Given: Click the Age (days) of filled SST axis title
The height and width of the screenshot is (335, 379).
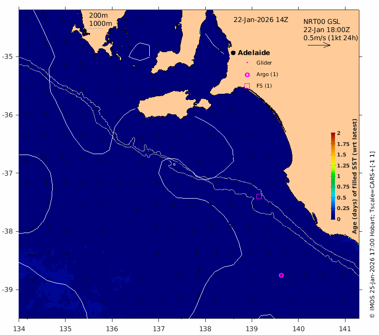Looking at the screenshot, I should pyautogui.click(x=355, y=176).
